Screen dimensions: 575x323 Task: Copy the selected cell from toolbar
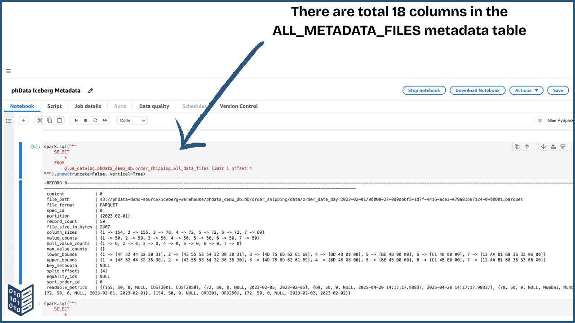click(49, 120)
